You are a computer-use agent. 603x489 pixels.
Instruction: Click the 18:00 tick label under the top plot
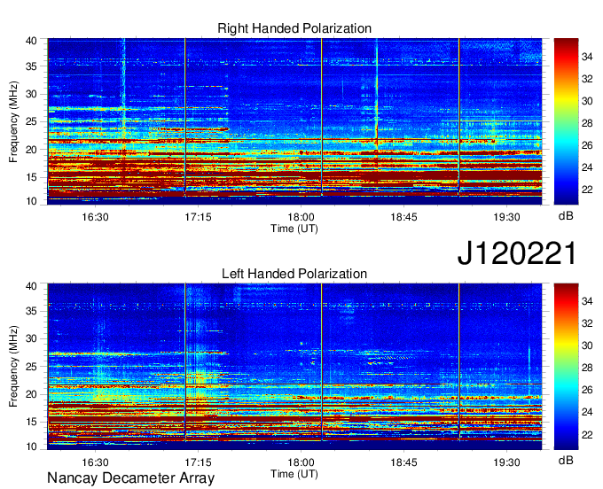click(301, 217)
